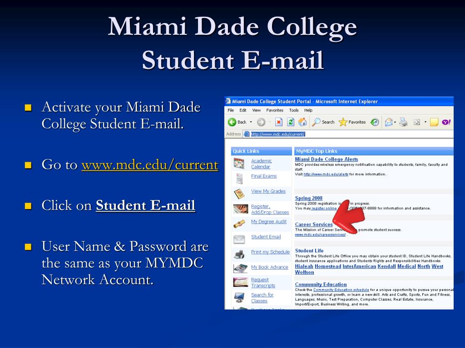Select the North campus link
465x348 pixels.
pos(424,266)
